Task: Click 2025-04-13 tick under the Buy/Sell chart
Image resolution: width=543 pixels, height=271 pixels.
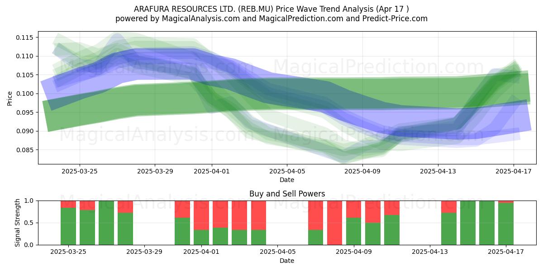Action: point(429,252)
